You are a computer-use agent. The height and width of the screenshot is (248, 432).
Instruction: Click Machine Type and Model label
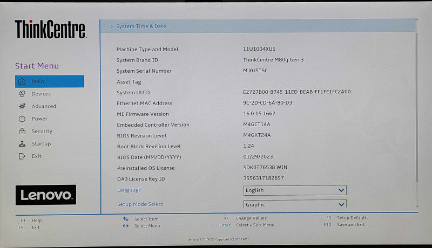coord(147,49)
